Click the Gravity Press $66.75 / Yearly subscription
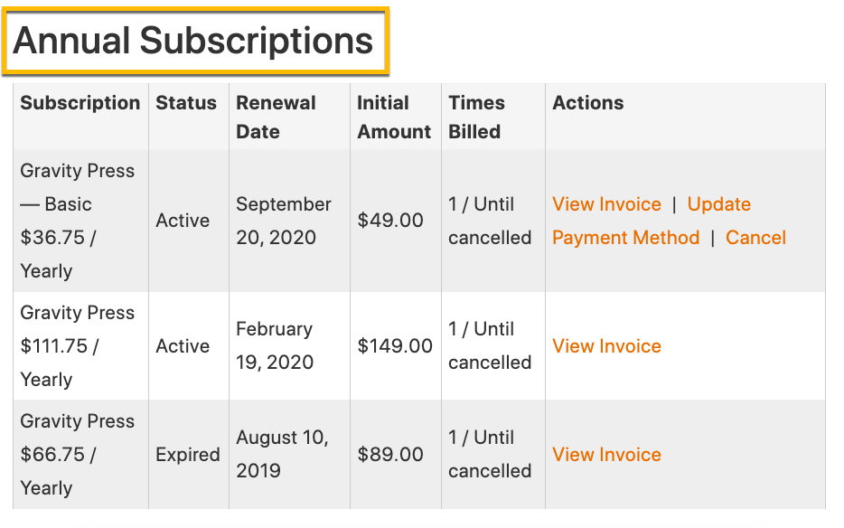844x528 pixels. (x=78, y=454)
